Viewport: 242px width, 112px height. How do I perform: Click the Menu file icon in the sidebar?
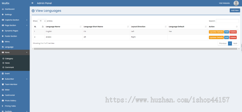(x=3, y=42)
